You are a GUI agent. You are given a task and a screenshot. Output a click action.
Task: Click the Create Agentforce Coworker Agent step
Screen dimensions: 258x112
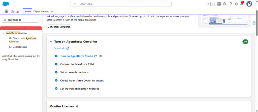pyautogui.click(x=82, y=81)
